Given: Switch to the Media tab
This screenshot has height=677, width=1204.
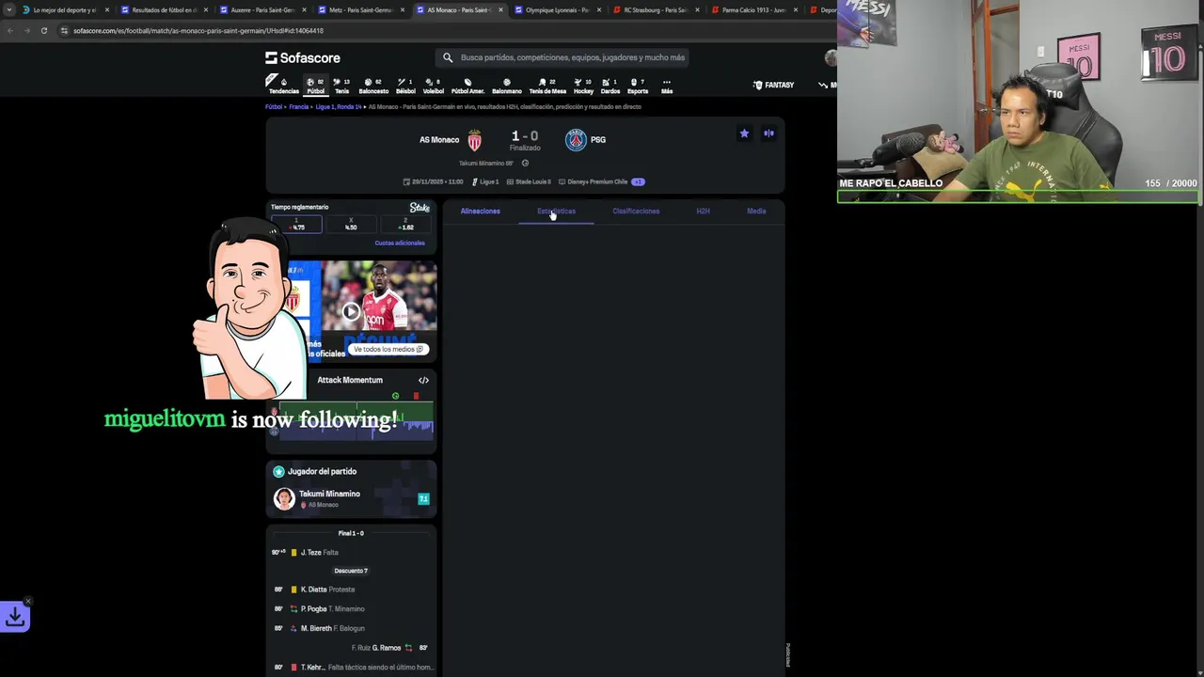Looking at the screenshot, I should tap(756, 211).
